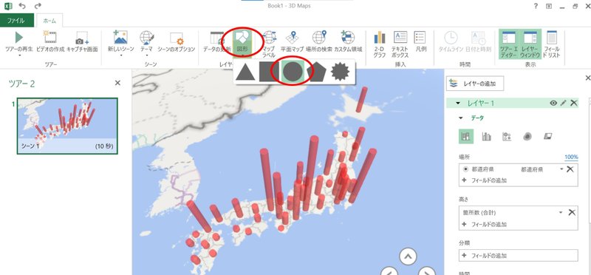Remove 箇所数 (合計) height field

click(571, 212)
